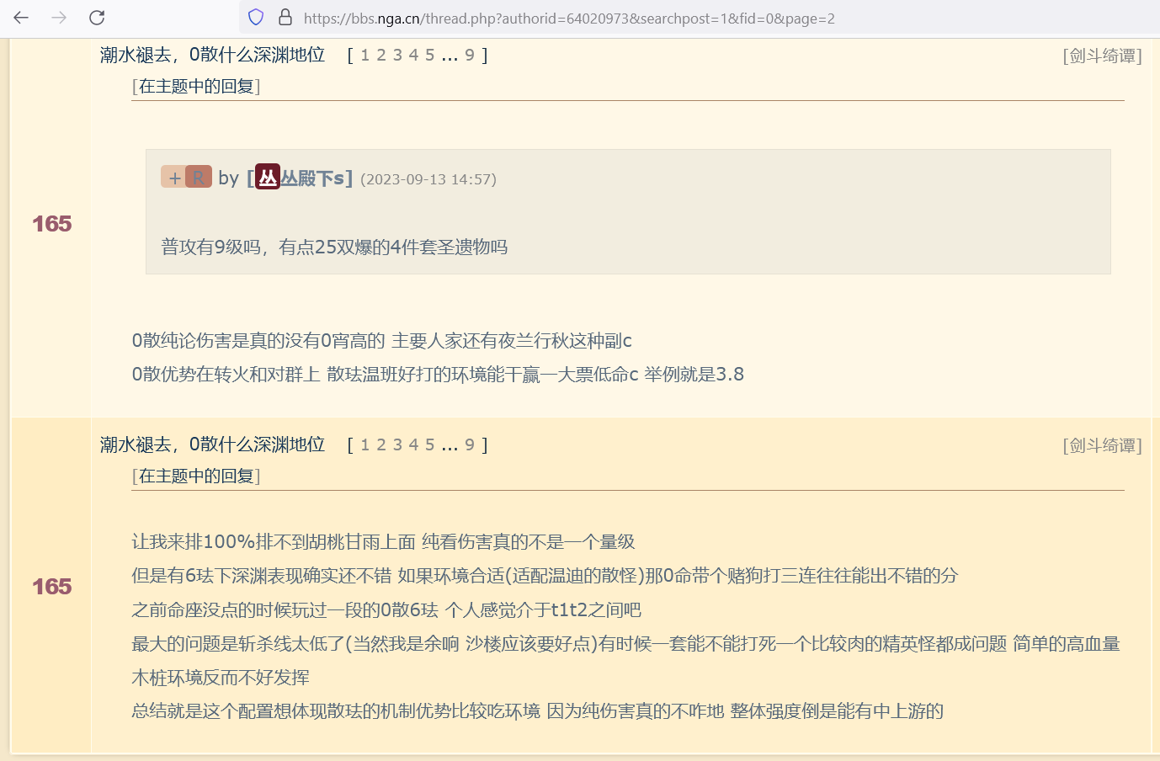This screenshot has height=761, width=1160.
Task: Open 剑斗绮谭 forum link in first post
Action: [1102, 56]
